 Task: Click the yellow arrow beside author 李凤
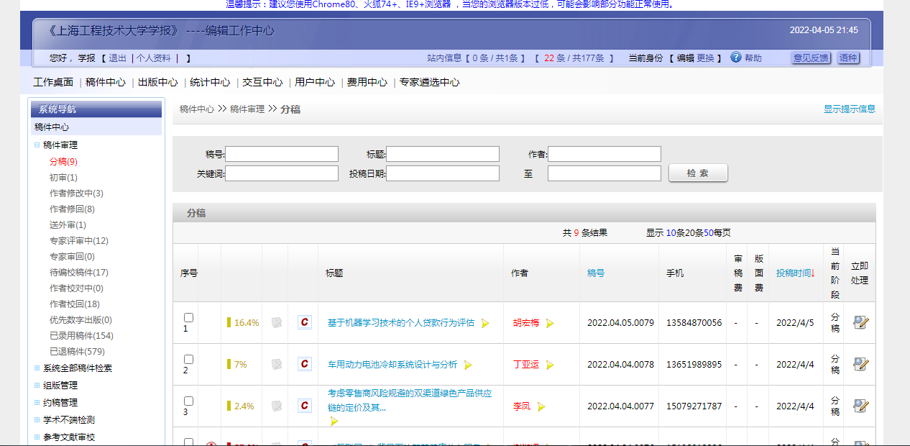[x=541, y=407]
